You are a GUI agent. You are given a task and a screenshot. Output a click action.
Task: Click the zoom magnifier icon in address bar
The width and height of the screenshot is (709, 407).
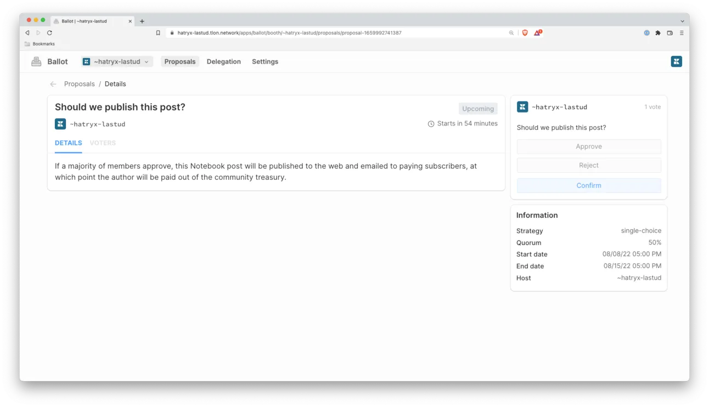[x=511, y=33]
